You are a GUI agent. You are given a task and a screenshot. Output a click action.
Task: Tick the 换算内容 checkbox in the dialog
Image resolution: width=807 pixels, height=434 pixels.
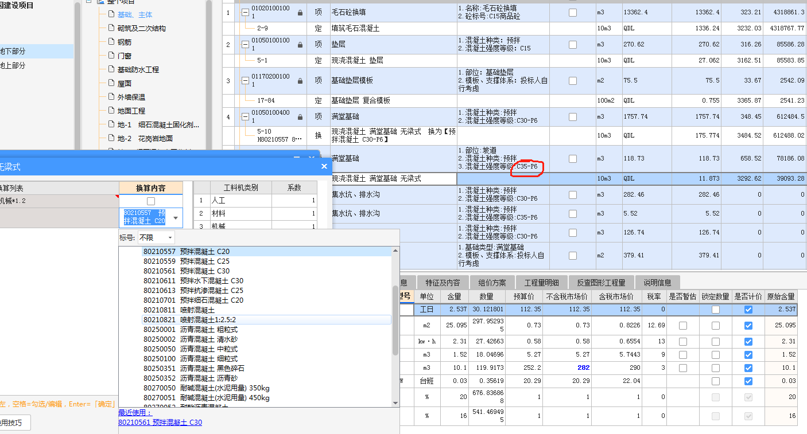[x=151, y=201]
